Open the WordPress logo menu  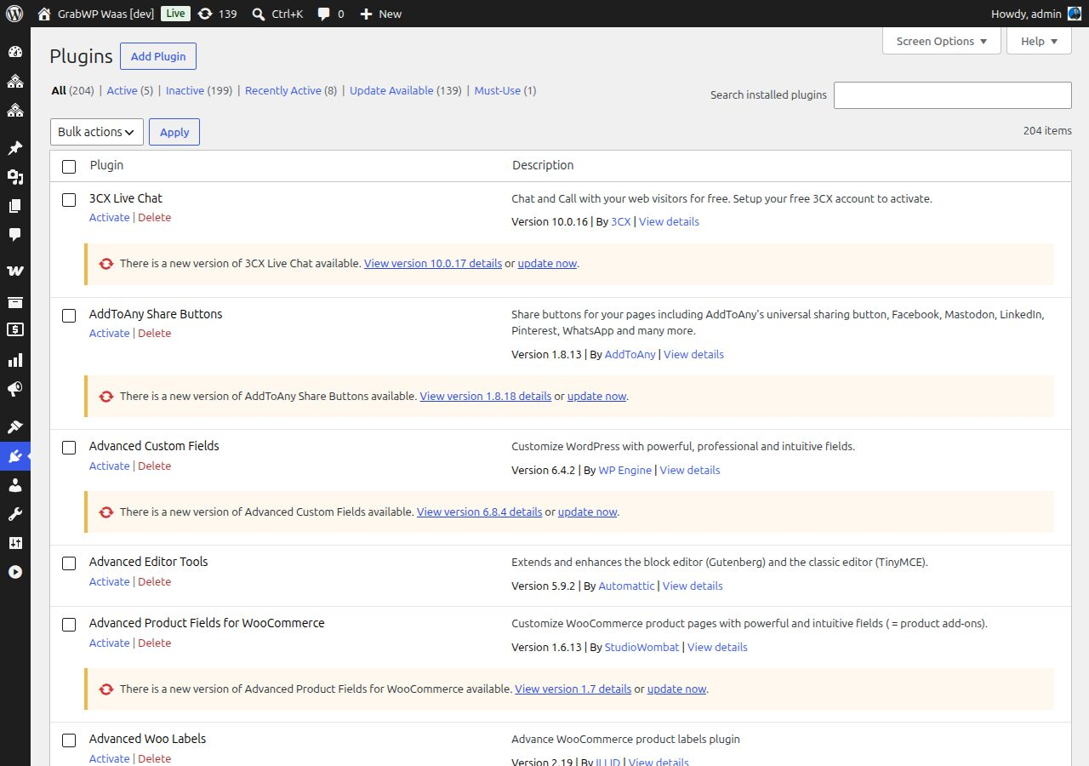click(14, 14)
